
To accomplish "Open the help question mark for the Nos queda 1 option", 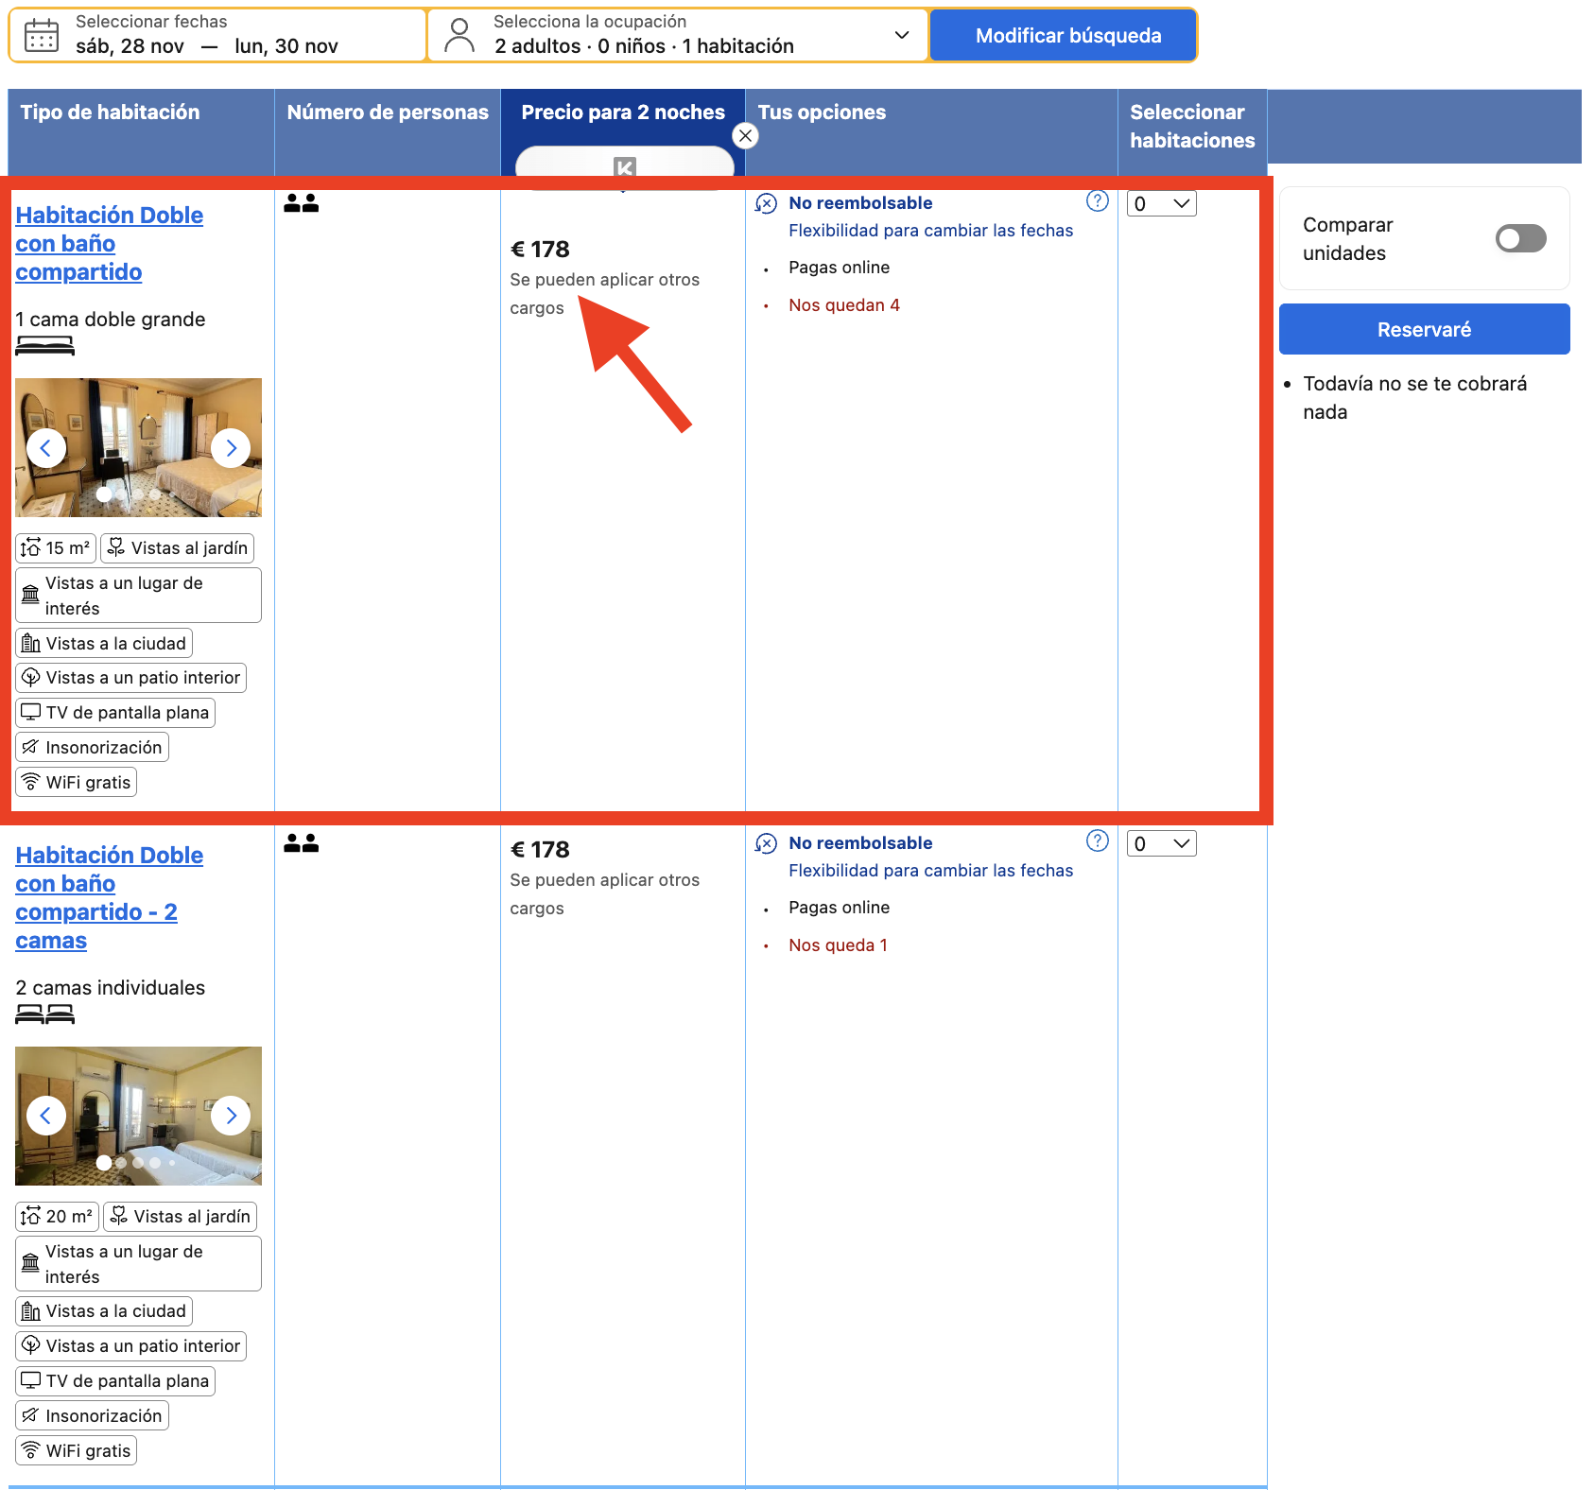I will [x=1097, y=840].
